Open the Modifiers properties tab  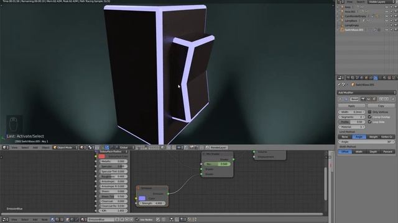click(x=376, y=77)
